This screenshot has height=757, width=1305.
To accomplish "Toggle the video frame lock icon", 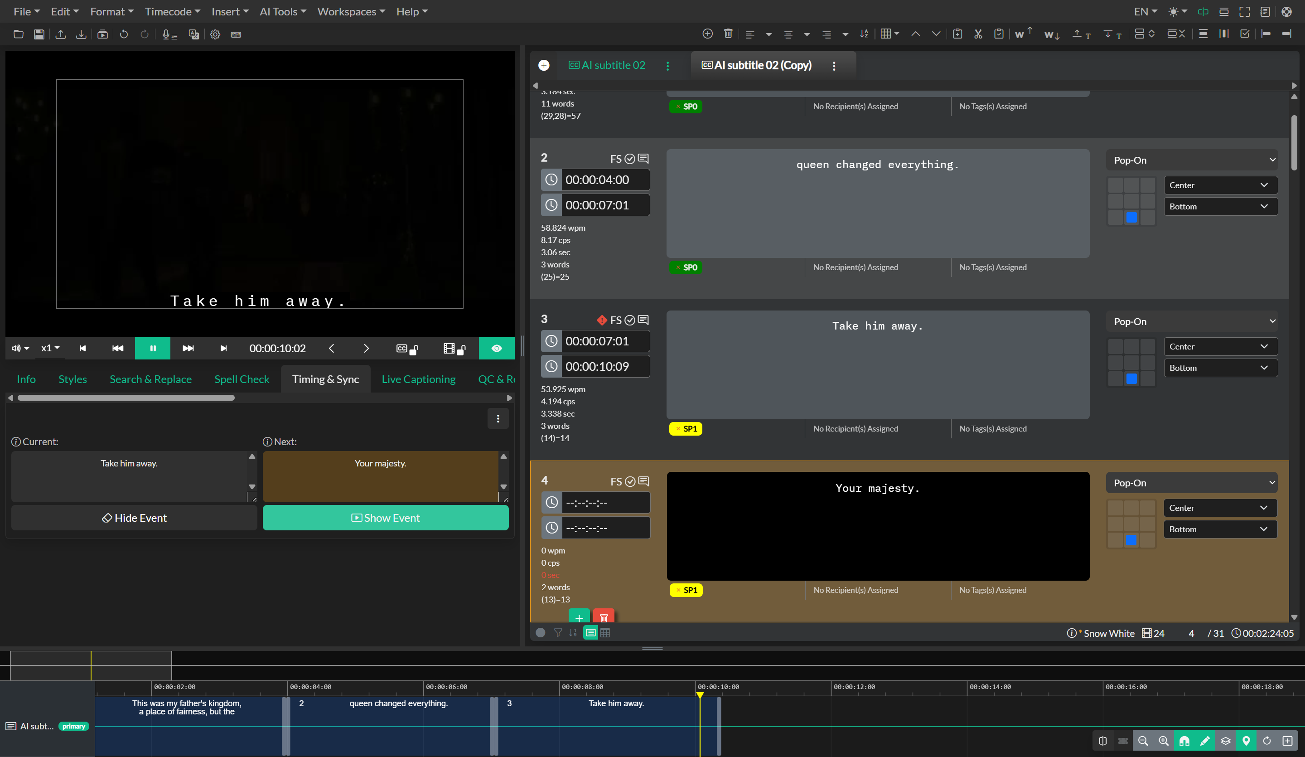I will pos(454,349).
